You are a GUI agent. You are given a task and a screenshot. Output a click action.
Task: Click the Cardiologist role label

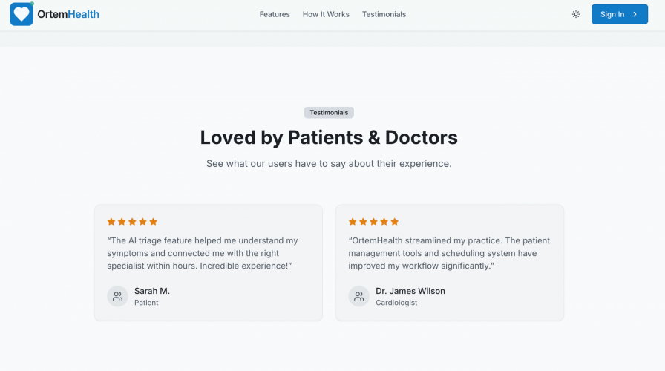[396, 303]
